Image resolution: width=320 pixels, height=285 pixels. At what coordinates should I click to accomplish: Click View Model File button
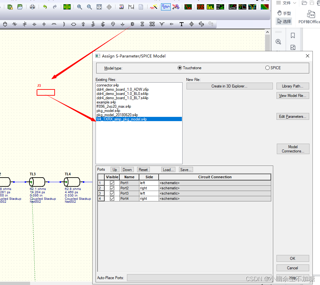pos(293,95)
